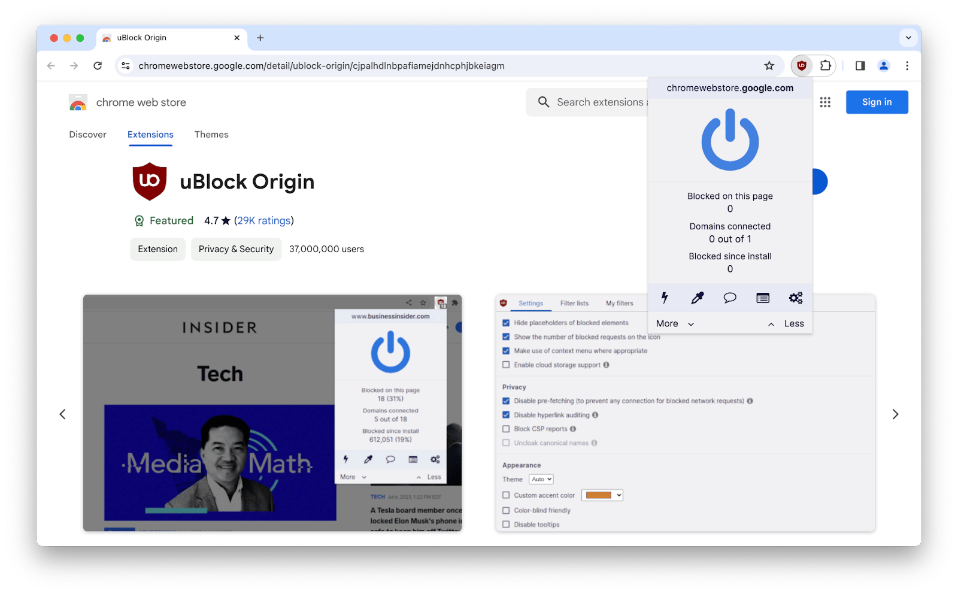
Task: Open the Chrome profile avatar
Action: click(884, 66)
